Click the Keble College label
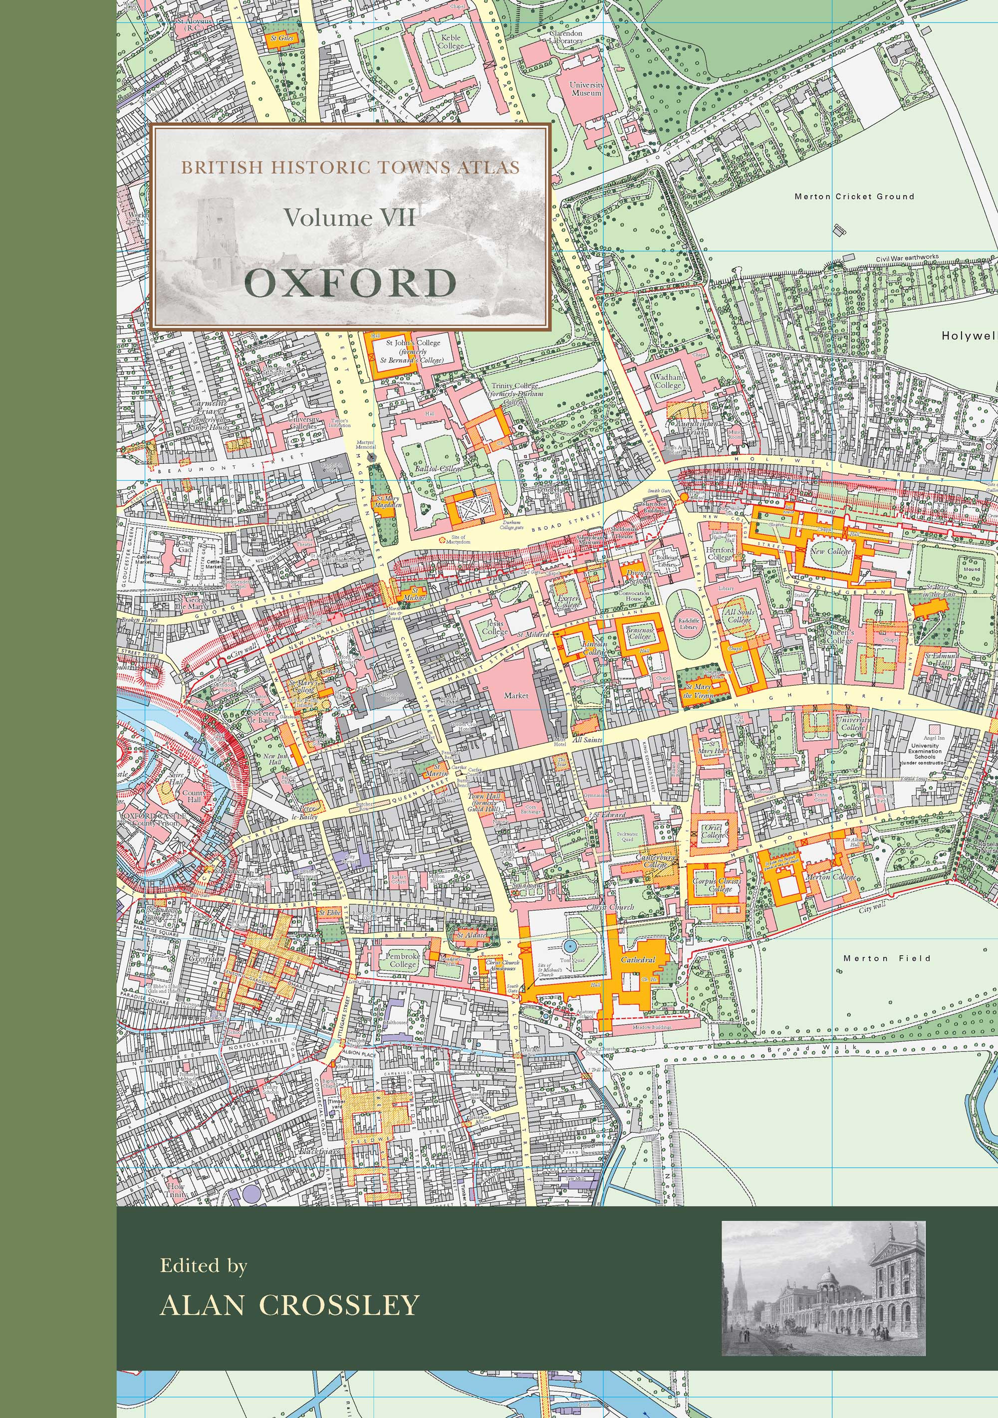The image size is (998, 1418). [x=451, y=41]
